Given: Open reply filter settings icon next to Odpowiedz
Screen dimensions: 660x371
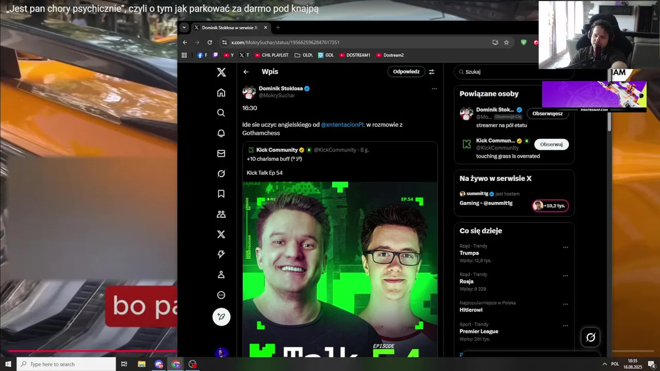Looking at the screenshot, I should point(432,72).
